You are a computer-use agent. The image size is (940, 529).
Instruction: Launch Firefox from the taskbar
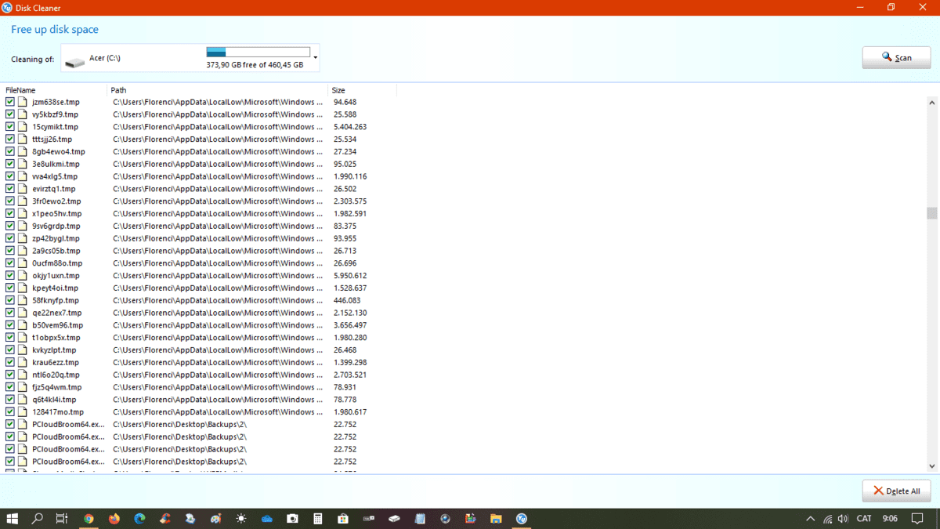114,519
